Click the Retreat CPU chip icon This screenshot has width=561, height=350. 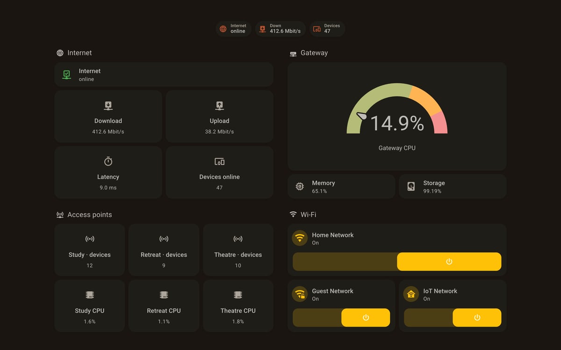tap(164, 295)
